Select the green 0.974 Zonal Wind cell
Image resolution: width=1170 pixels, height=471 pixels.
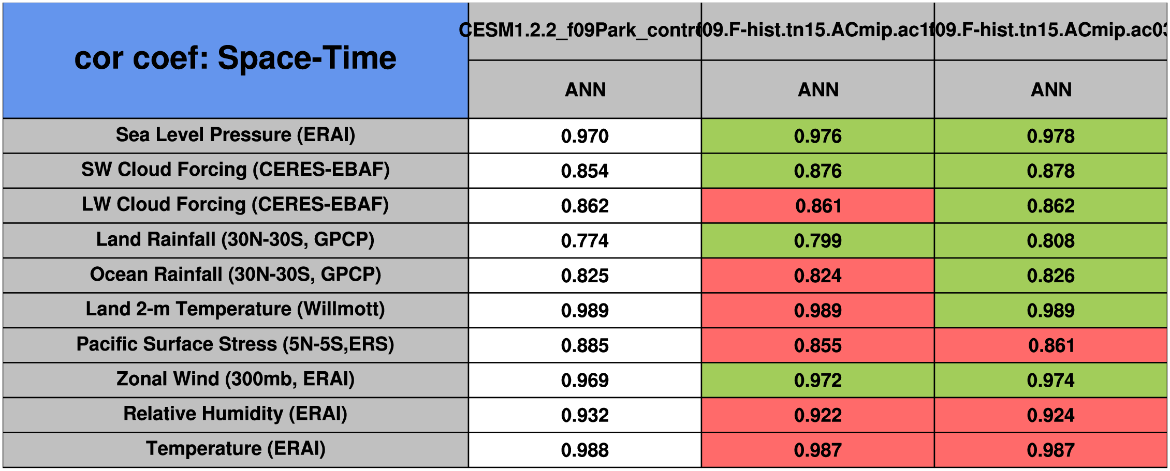(x=1050, y=381)
